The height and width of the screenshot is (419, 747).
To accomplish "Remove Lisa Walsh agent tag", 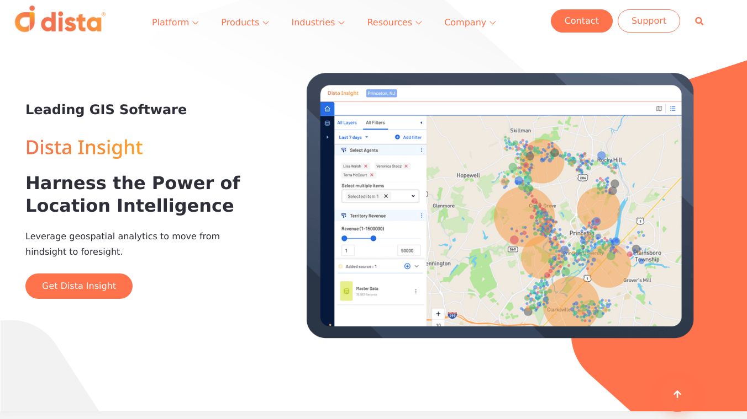I will 366,166.
